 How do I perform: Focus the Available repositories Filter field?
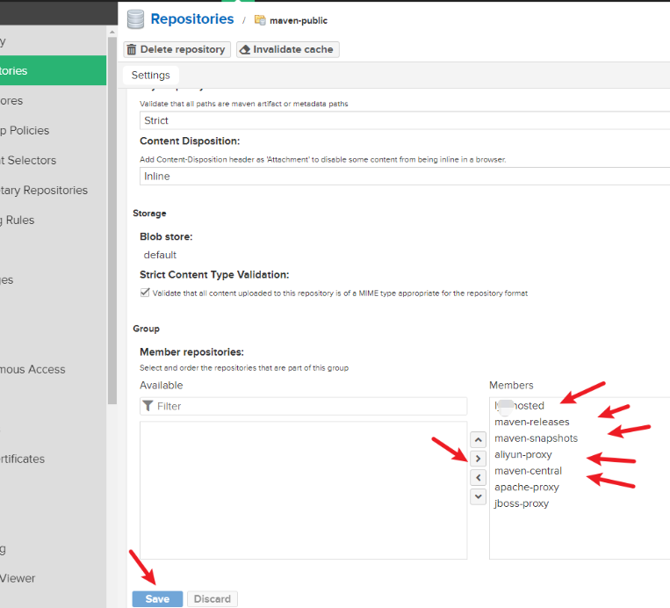pos(303,406)
